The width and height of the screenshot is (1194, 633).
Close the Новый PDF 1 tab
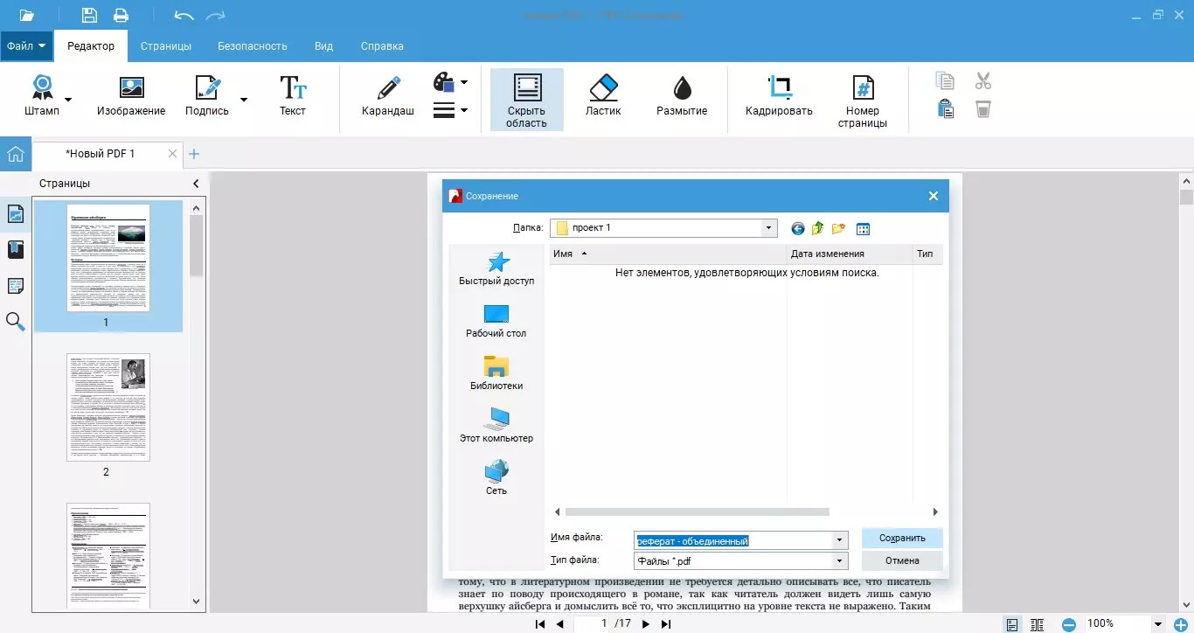[x=173, y=154]
